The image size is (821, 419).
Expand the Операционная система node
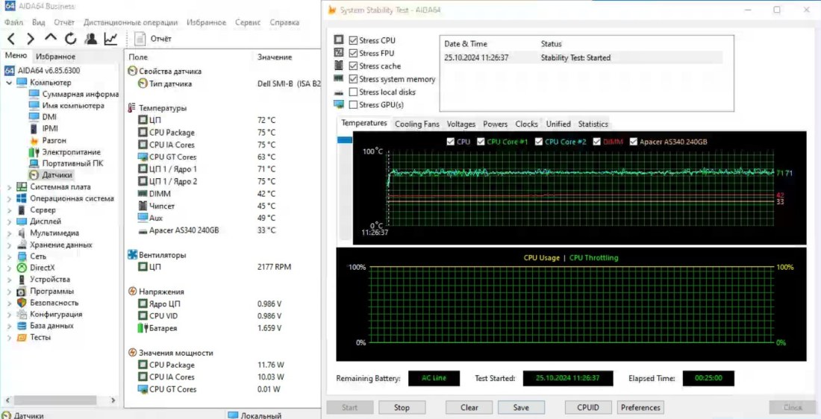[x=9, y=198]
